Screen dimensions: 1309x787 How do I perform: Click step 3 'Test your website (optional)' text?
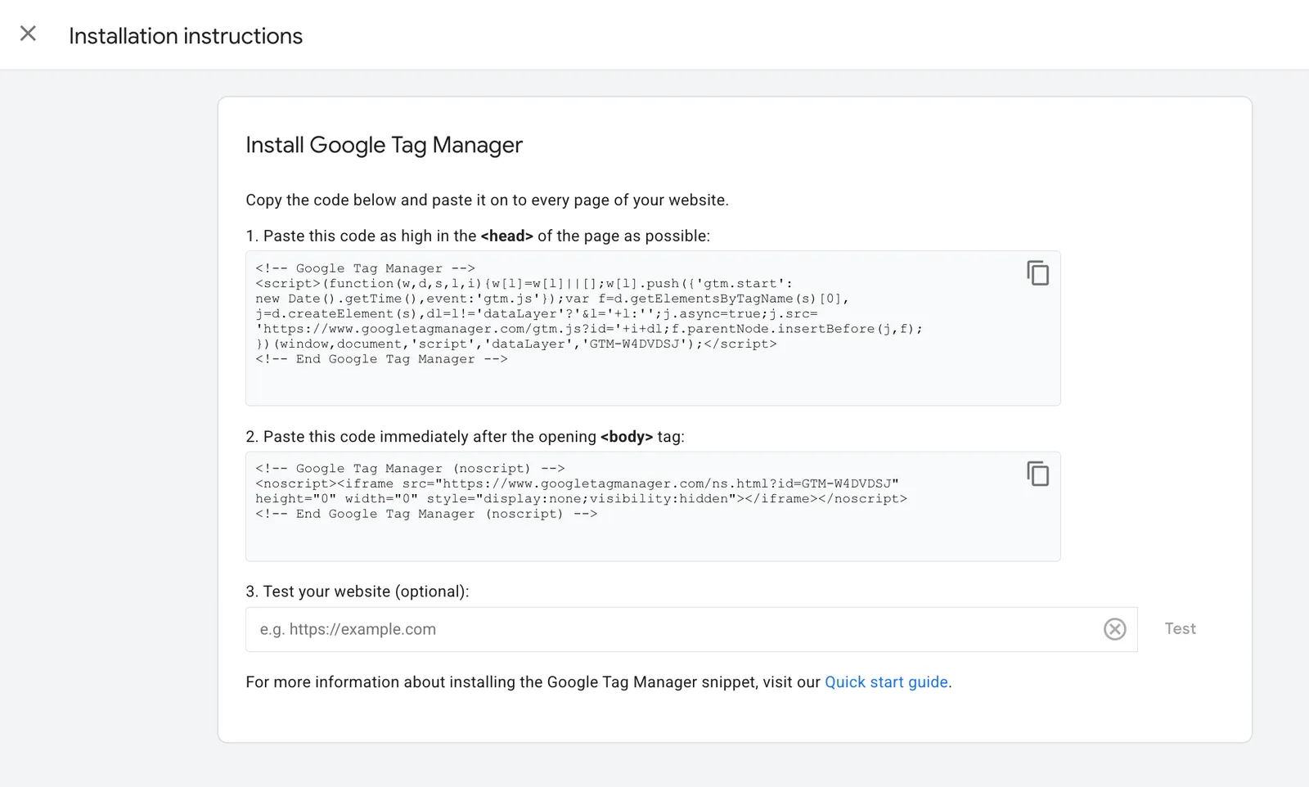[x=358, y=591]
